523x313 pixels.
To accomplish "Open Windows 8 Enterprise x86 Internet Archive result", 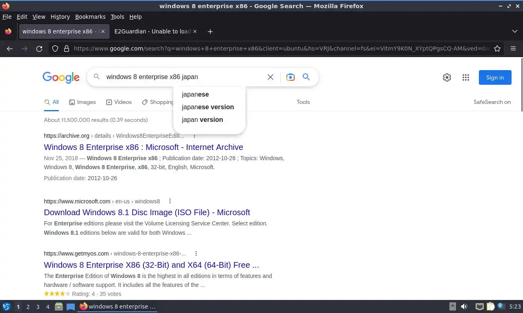I will [143, 147].
